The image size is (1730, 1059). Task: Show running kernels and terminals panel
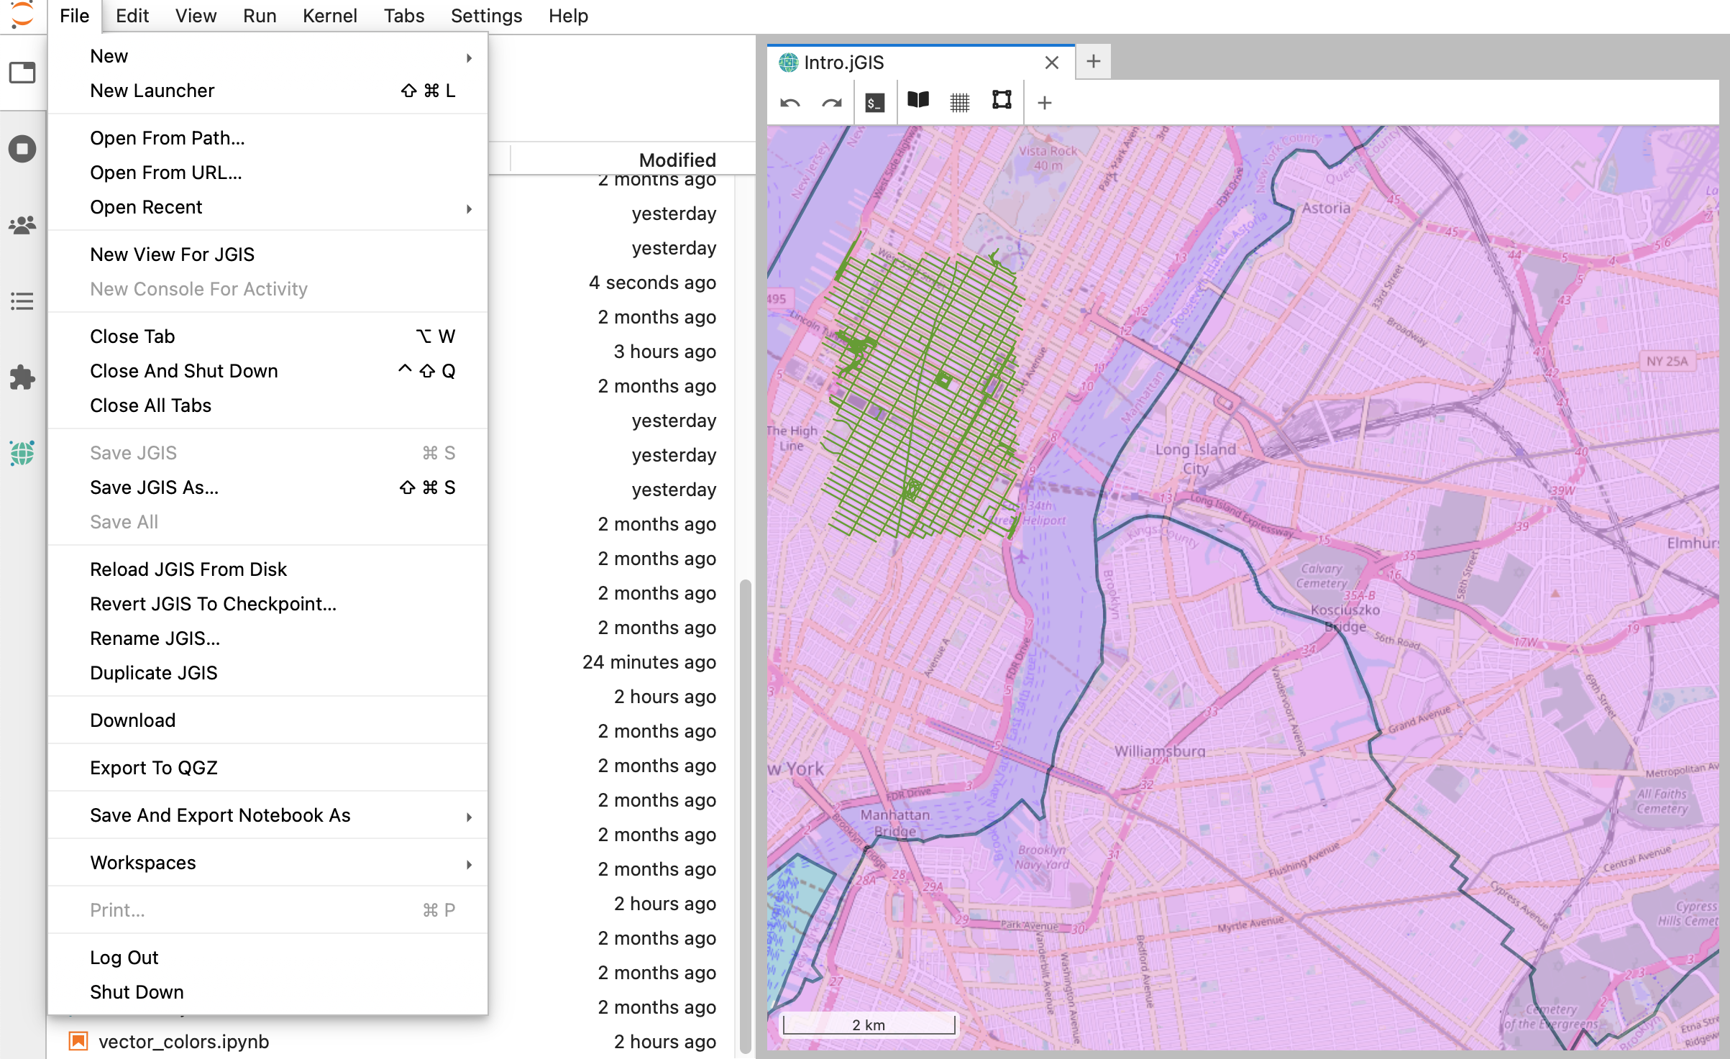(22, 149)
